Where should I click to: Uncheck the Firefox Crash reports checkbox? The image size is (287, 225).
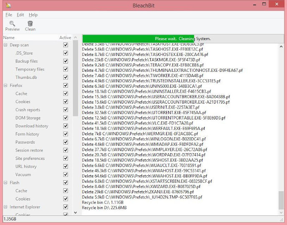click(x=65, y=109)
